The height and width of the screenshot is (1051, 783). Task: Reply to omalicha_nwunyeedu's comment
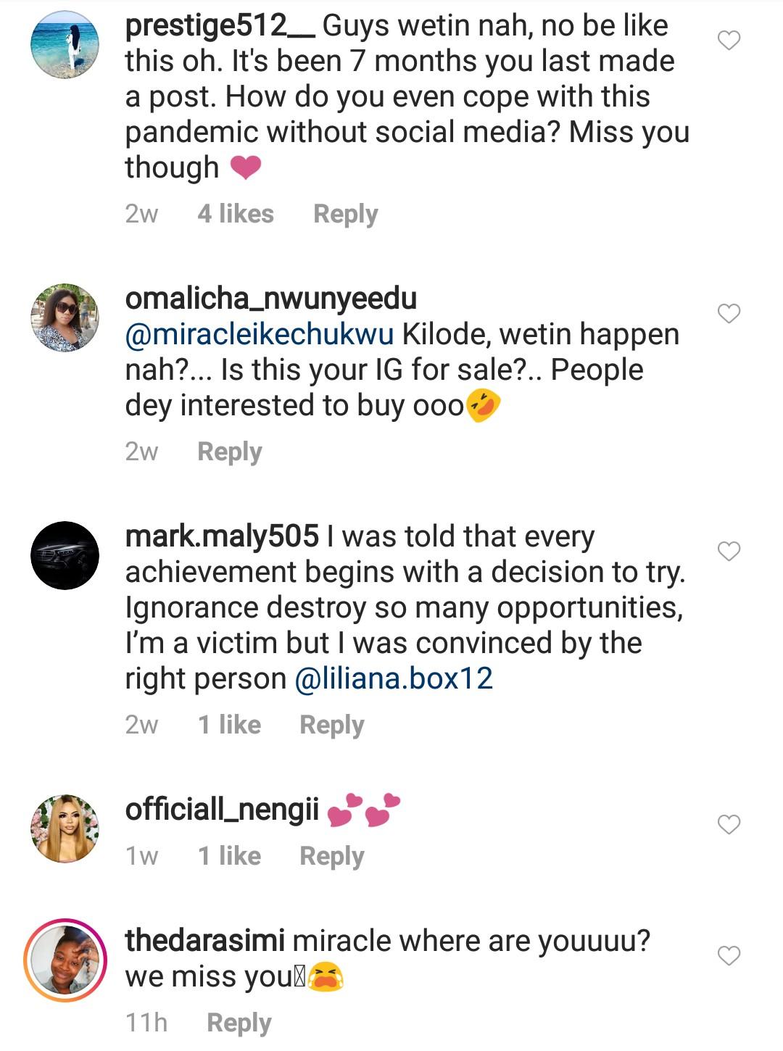[229, 452]
